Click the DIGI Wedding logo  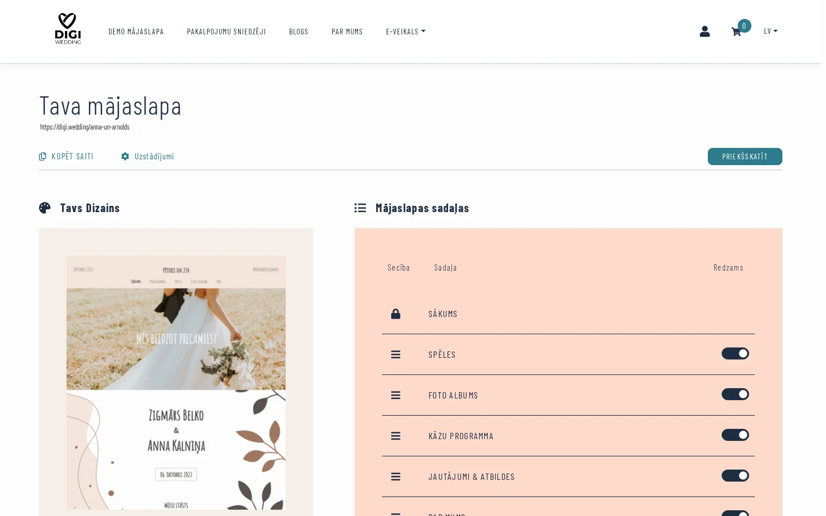(x=67, y=28)
